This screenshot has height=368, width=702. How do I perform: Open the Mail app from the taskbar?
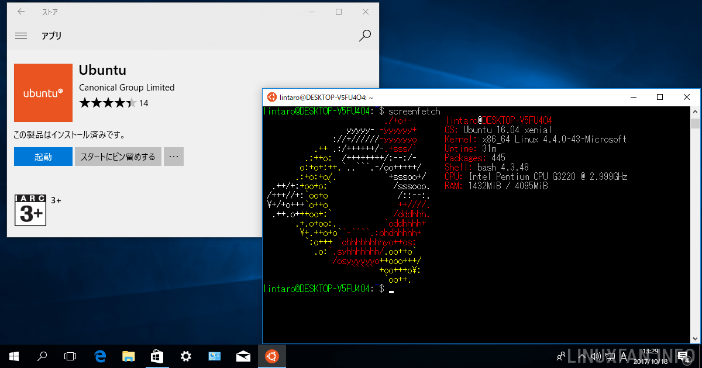coord(243,356)
